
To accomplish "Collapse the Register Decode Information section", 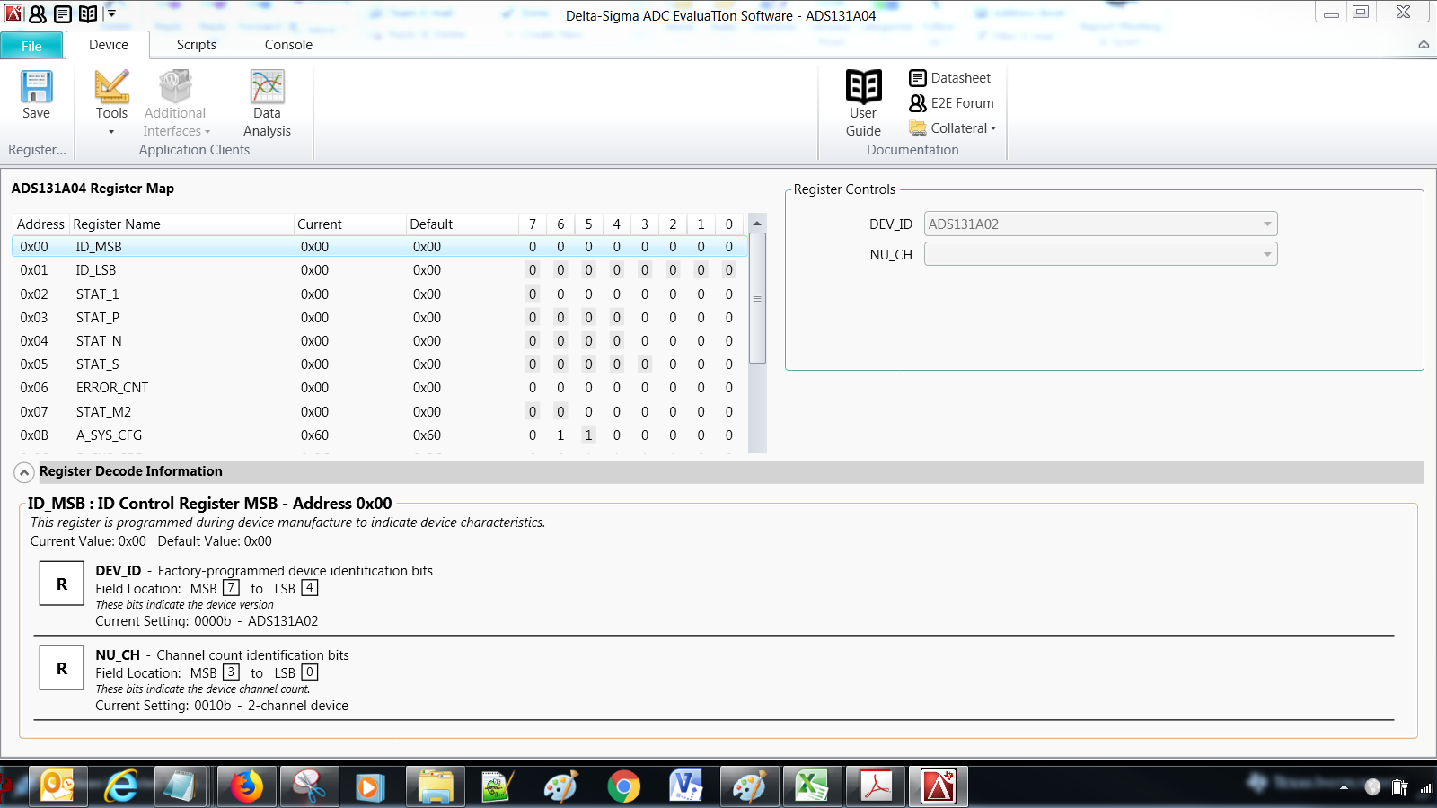I will coord(24,472).
